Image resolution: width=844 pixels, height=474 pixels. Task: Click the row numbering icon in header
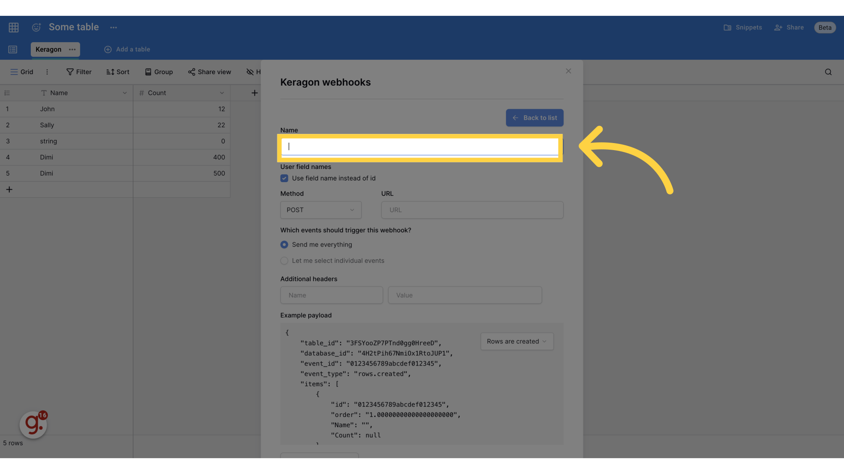[7, 93]
